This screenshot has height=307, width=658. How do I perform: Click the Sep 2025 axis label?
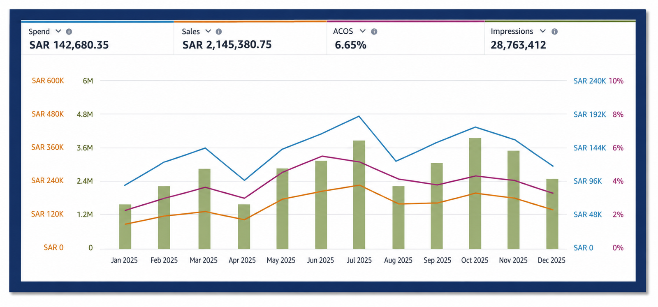(x=438, y=260)
